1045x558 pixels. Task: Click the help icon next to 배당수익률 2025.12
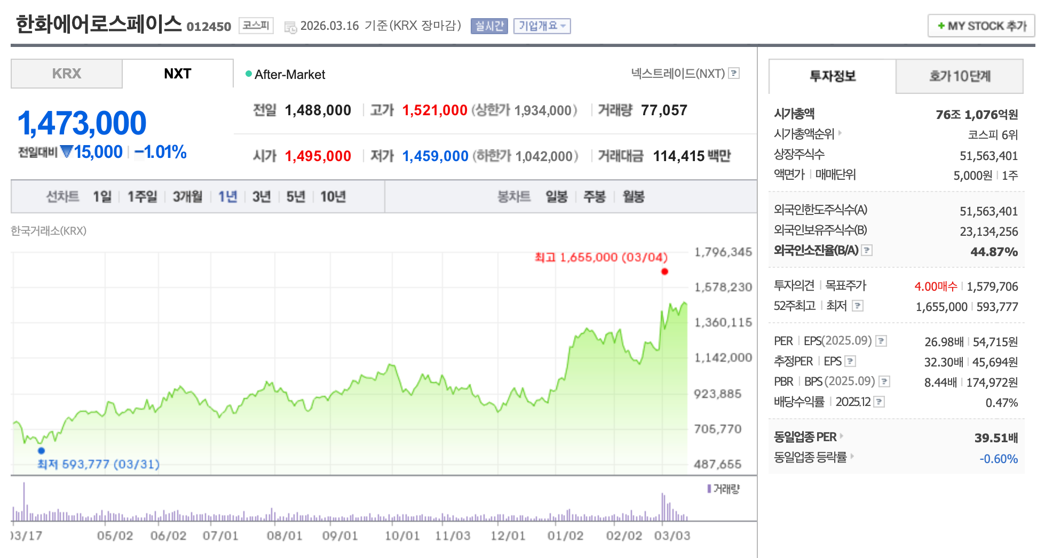click(880, 402)
